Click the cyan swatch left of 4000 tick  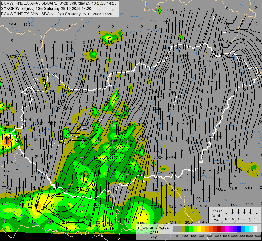pos(247,229)
